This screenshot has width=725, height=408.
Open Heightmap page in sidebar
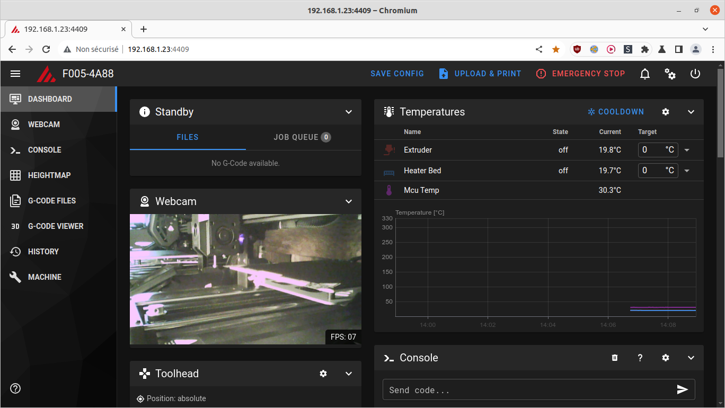[x=58, y=175]
